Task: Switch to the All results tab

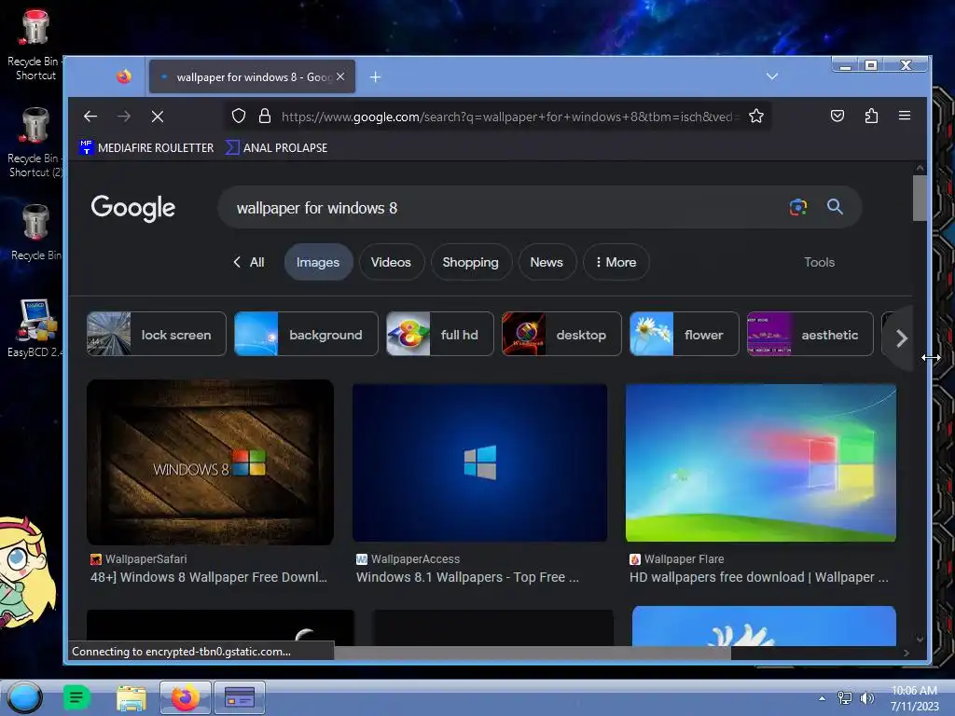Action: click(x=249, y=262)
